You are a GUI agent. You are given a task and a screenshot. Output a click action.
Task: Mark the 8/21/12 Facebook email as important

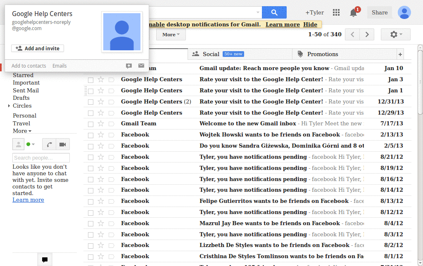tap(111, 157)
